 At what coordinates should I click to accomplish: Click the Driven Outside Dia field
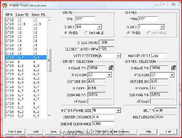pos(159,81)
